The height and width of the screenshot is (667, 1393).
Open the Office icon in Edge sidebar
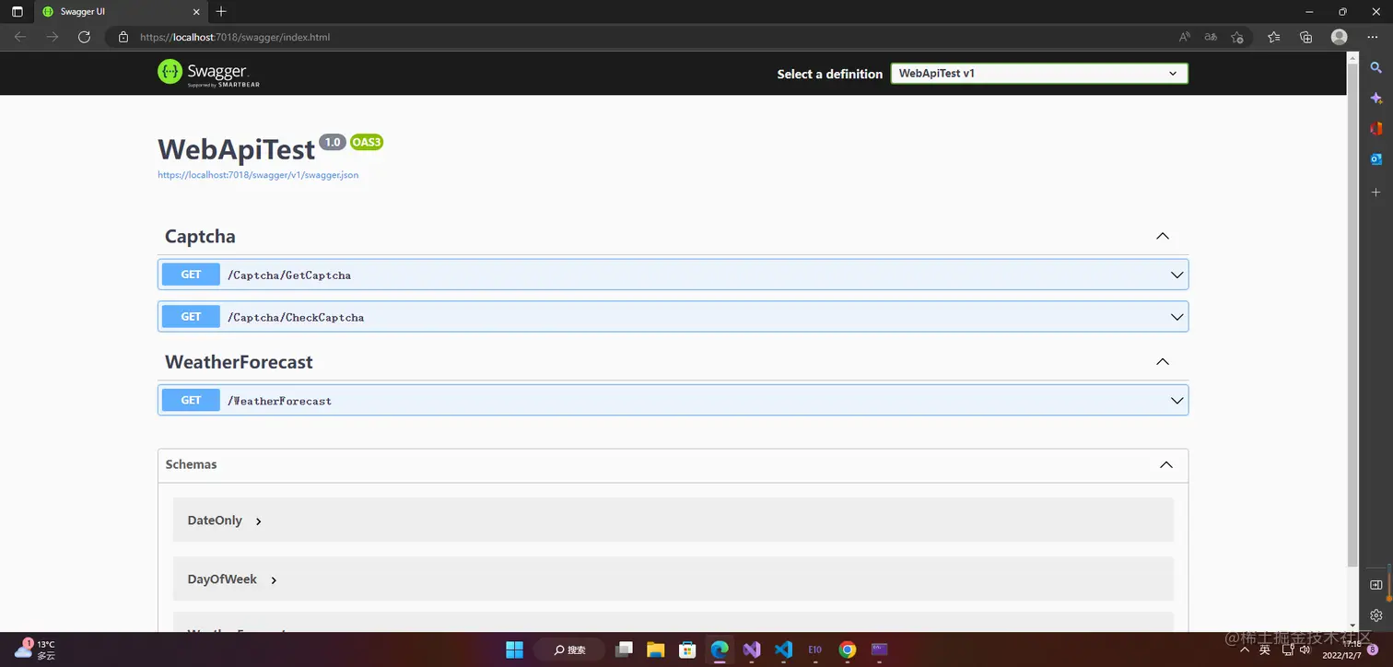(1376, 129)
